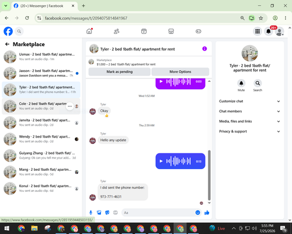Open the Windows Start menu
The height and width of the screenshot is (234, 292).
click(x=7, y=228)
